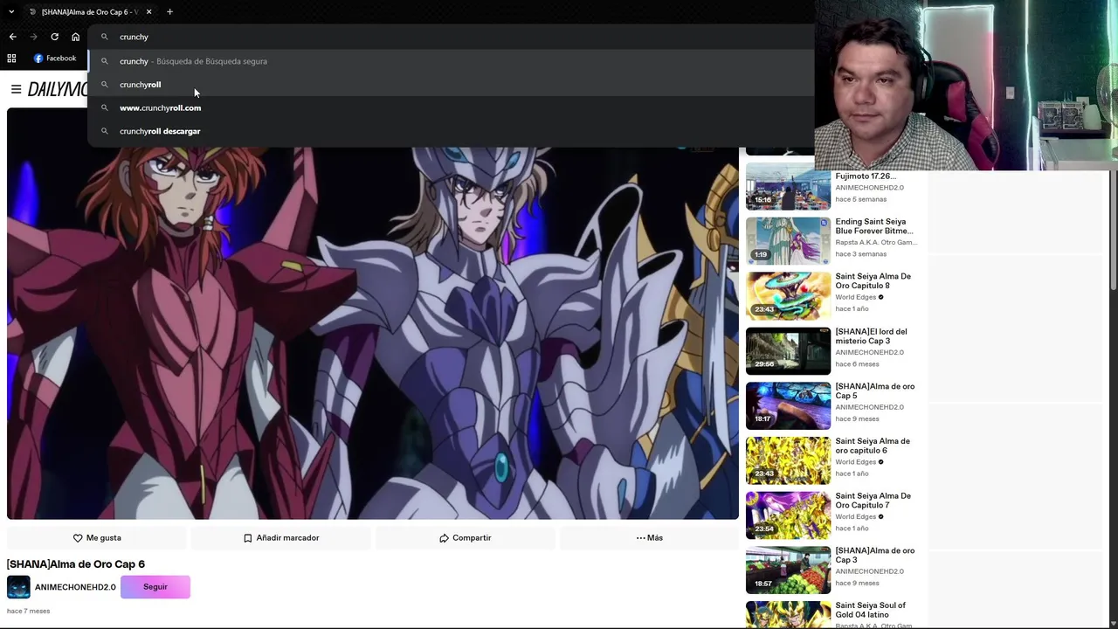Click El lord del misterio Cap 3 title
The image size is (1118, 629).
[872, 336]
